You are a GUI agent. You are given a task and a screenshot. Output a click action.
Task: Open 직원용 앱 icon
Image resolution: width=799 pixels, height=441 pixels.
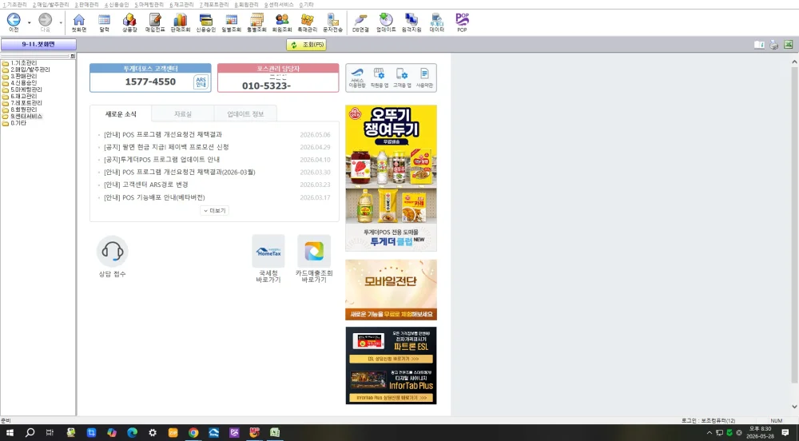[379, 77]
